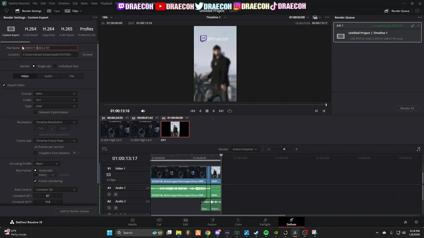Viewport: 424px width, 238px height.
Task: Open the Frame rate dropdown
Action: [55, 141]
